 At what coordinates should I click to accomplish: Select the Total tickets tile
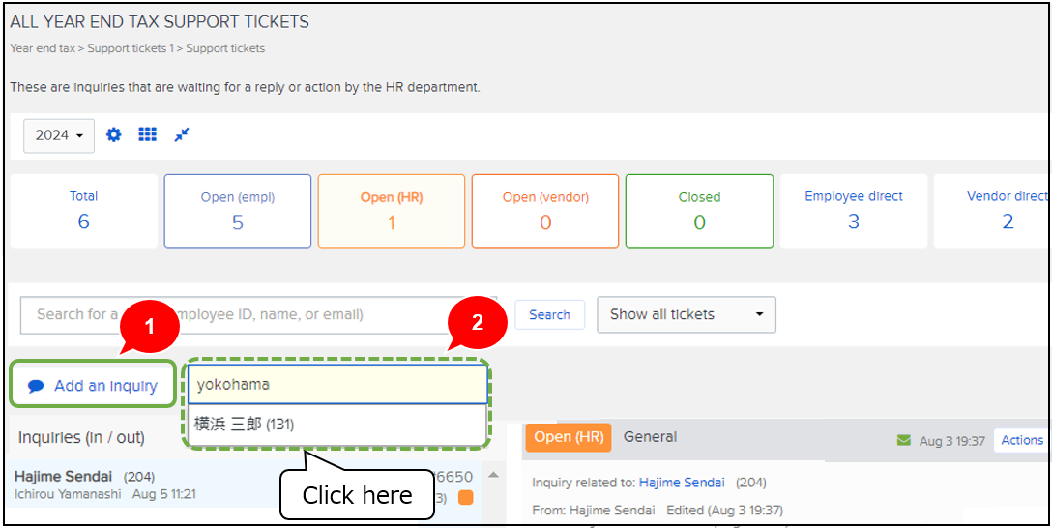pyautogui.click(x=83, y=210)
